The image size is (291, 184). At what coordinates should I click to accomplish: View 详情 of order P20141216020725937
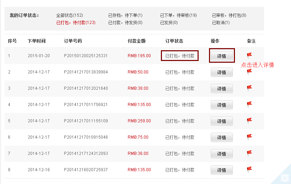(221, 170)
